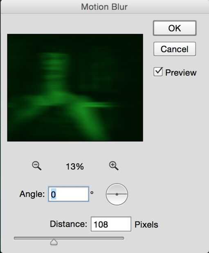Image resolution: width=209 pixels, height=253 pixels.
Task: Click the center dot of the angle dial
Action: (x=117, y=194)
